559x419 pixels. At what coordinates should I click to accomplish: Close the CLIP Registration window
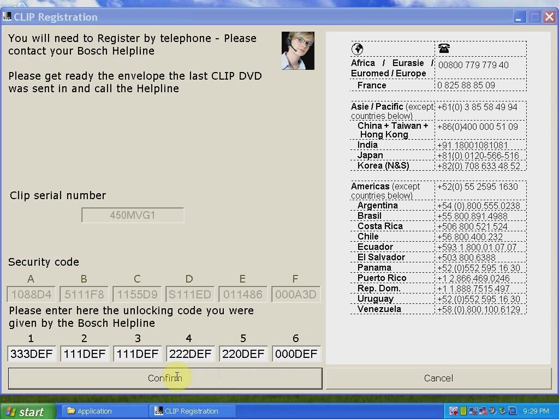(x=549, y=17)
